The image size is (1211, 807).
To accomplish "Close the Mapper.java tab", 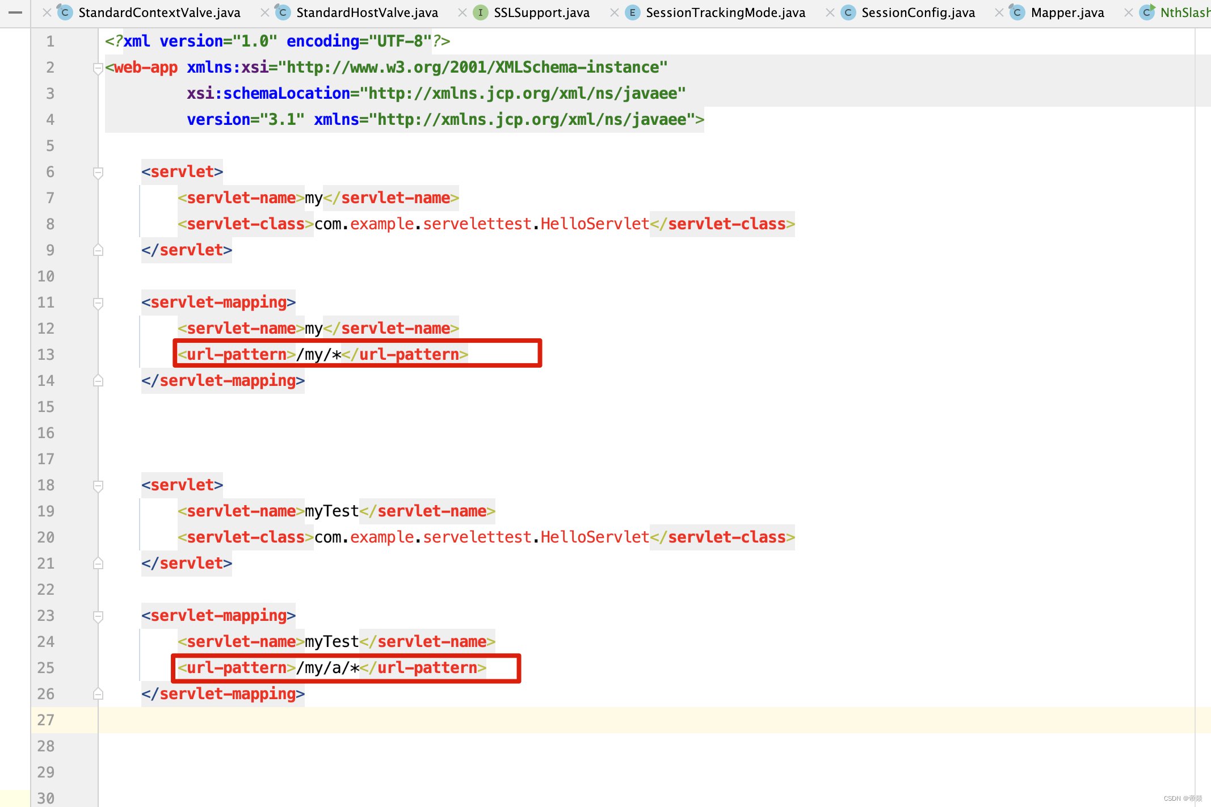I will tap(999, 12).
